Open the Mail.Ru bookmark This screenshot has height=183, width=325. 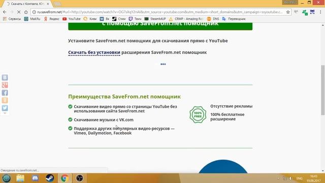pos(32,19)
